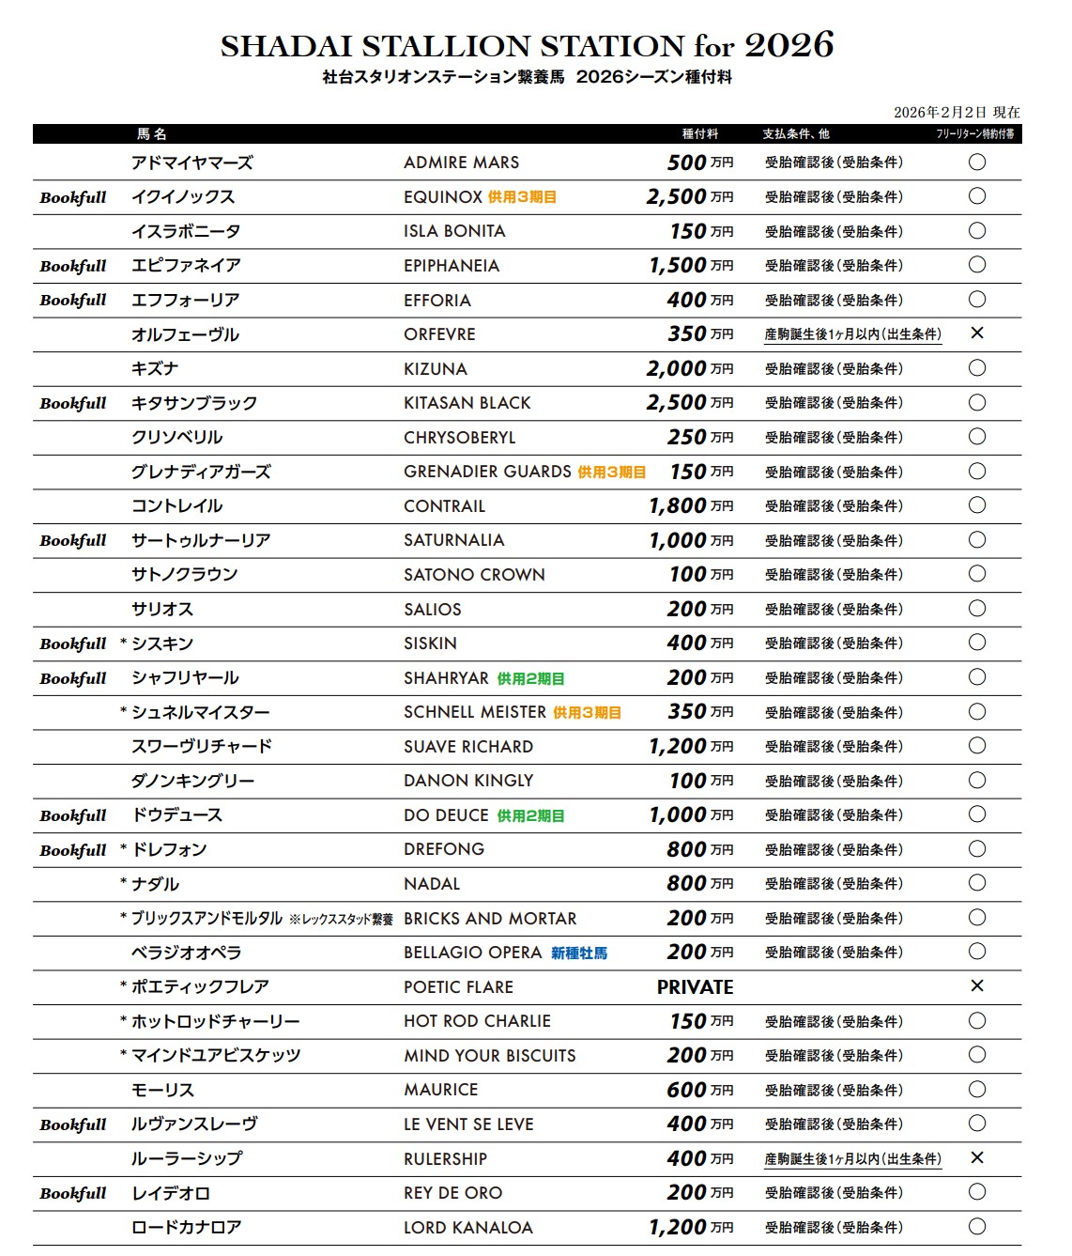This screenshot has width=1072, height=1256.
Task: Click the blue 新種牡馬 label next to BELLAGIO OPERA
Action: [x=579, y=954]
